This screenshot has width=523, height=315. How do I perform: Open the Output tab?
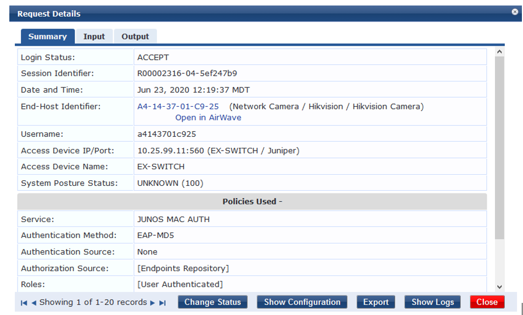coord(135,37)
